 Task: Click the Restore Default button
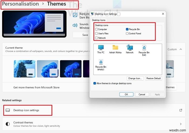pyautogui.click(x=153, y=78)
